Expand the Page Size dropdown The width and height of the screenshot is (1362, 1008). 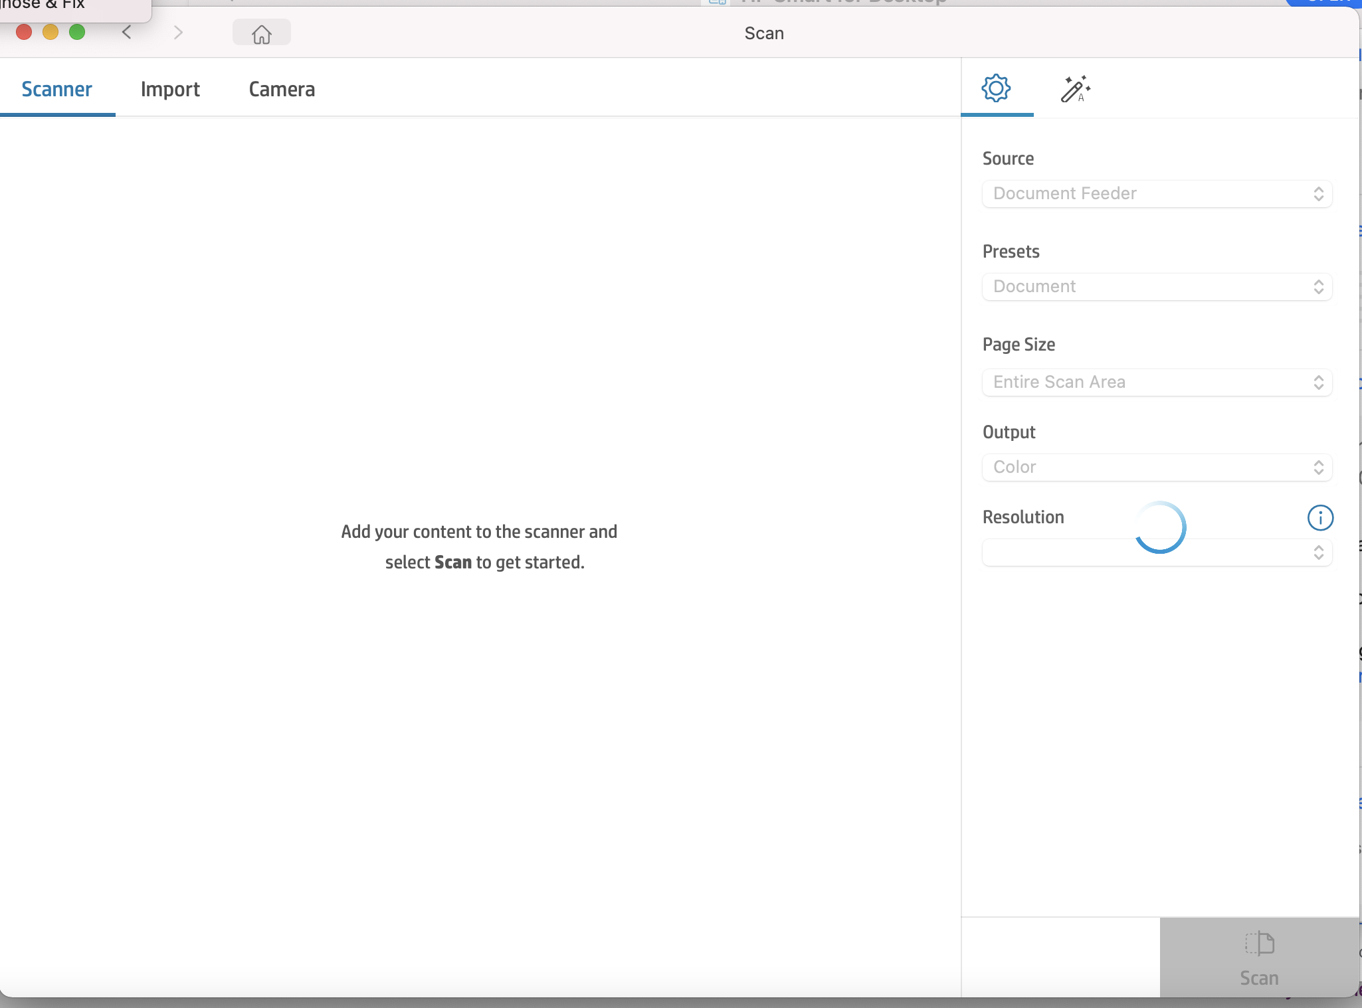(x=1157, y=382)
